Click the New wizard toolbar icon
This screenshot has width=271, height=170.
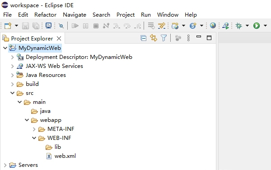point(8,26)
